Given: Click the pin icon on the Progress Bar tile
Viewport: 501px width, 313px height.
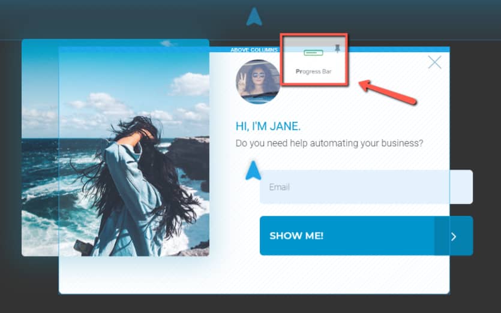Looking at the screenshot, I should click(337, 49).
